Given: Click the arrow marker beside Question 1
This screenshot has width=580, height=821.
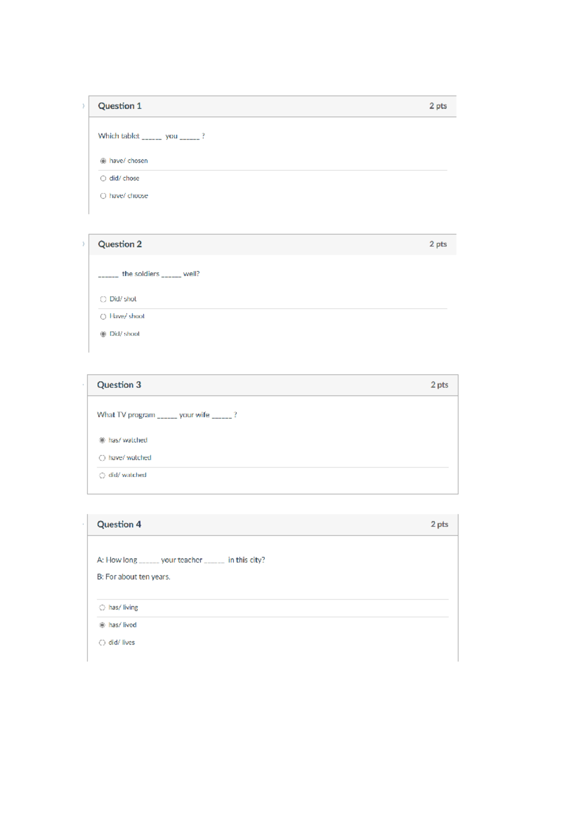Looking at the screenshot, I should point(83,106).
